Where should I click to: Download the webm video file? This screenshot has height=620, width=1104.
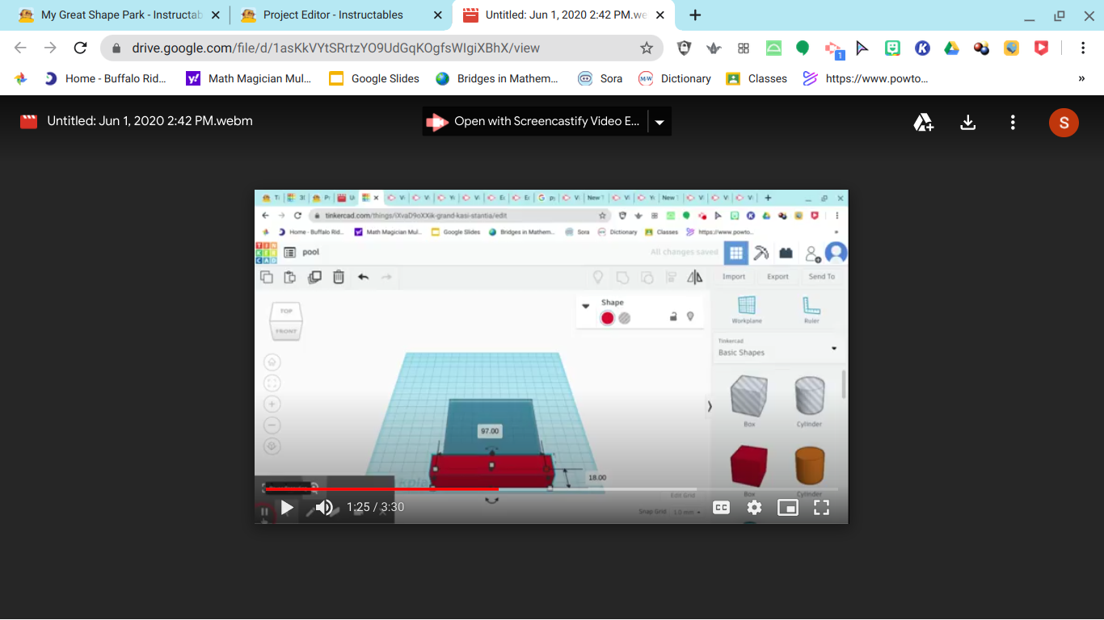(967, 122)
